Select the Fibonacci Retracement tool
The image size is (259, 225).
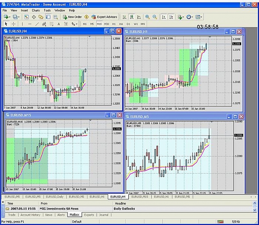tap(51, 24)
